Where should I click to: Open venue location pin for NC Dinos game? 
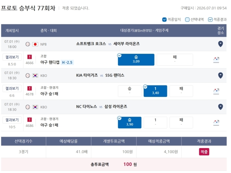point(221,107)
